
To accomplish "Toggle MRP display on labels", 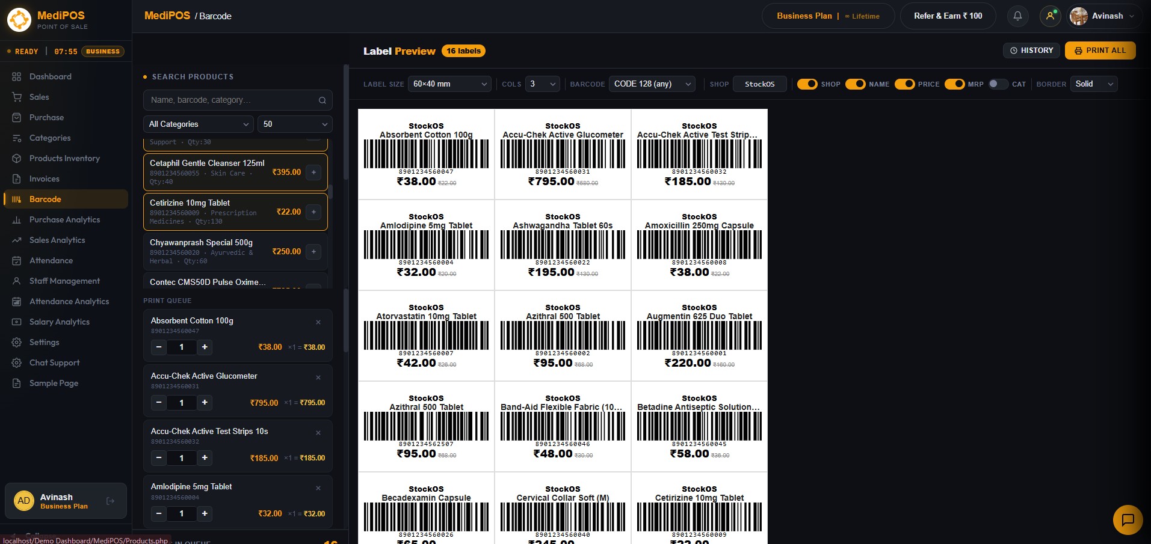I will 955,84.
